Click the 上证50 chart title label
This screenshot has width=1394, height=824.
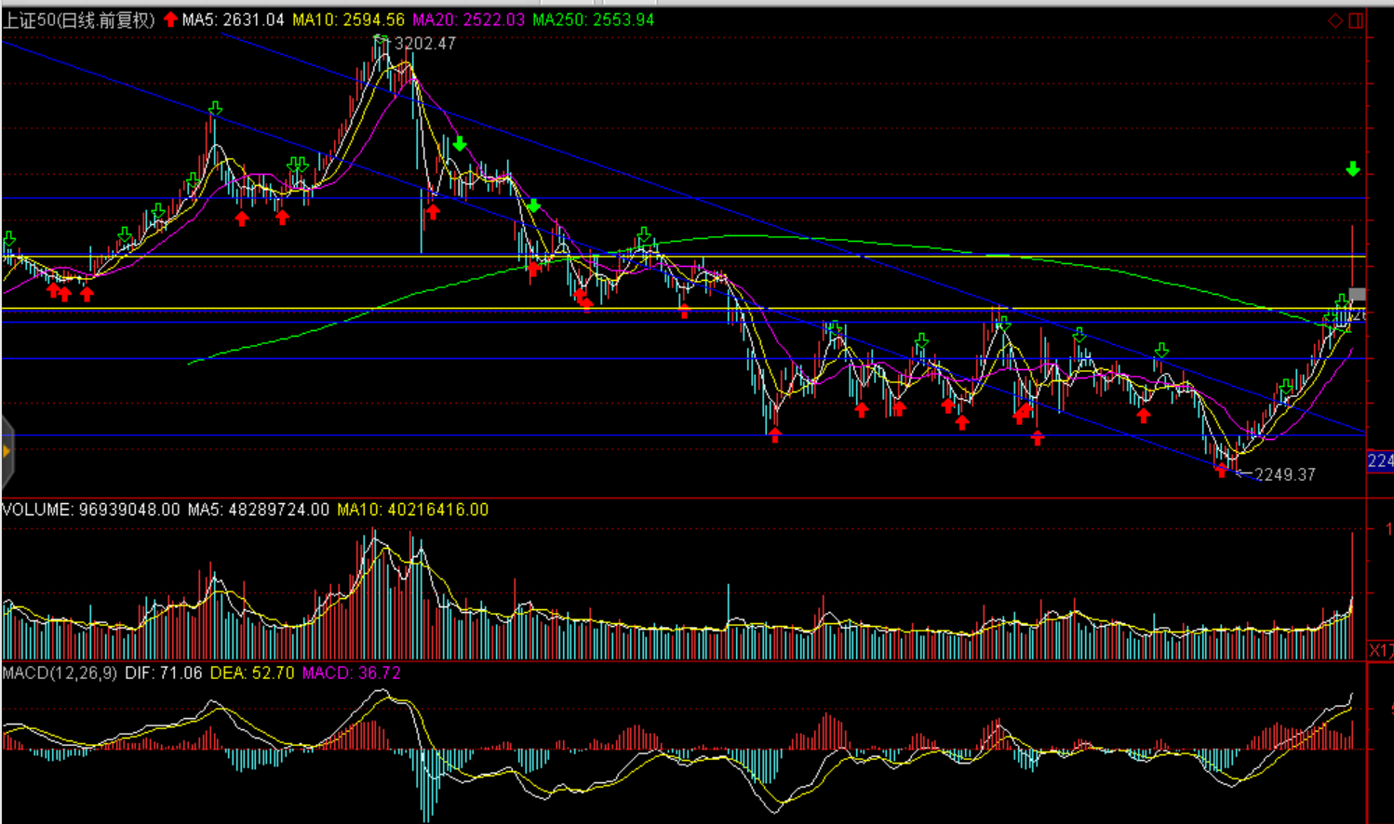(x=78, y=20)
